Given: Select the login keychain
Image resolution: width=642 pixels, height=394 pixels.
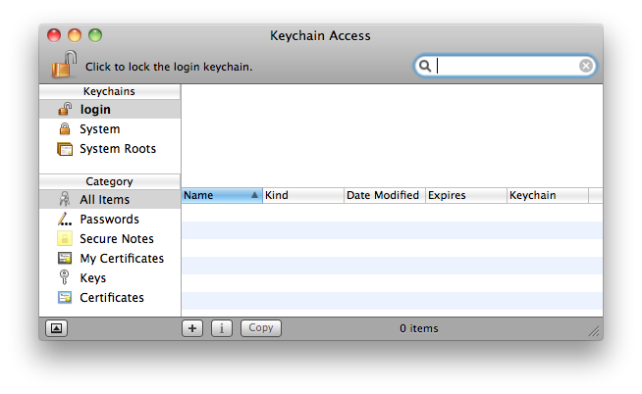Looking at the screenshot, I should click(x=94, y=110).
